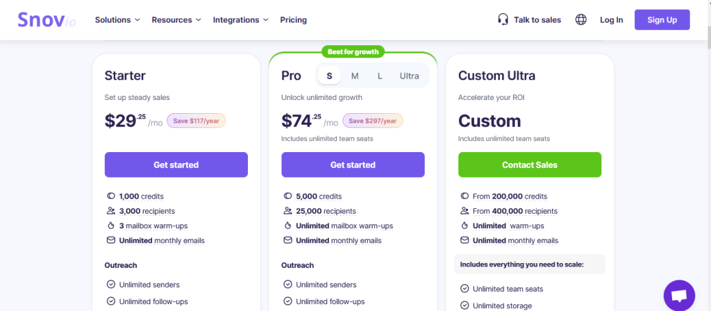Select the S size for the Pro plan
This screenshot has height=311, width=711.
click(329, 76)
